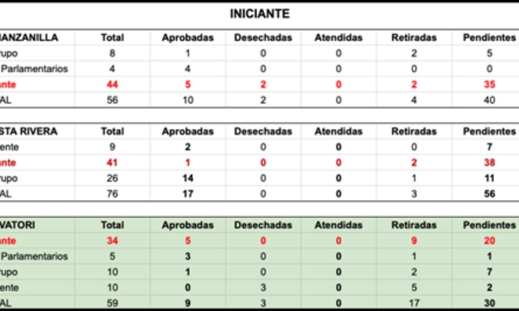Select the 56 total cell in first table

click(112, 100)
